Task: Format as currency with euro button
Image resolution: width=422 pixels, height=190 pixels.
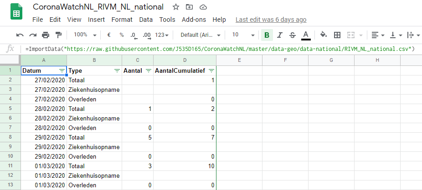Action: pyautogui.click(x=109, y=35)
